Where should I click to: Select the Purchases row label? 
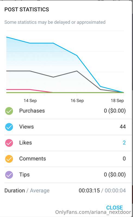point(32,111)
